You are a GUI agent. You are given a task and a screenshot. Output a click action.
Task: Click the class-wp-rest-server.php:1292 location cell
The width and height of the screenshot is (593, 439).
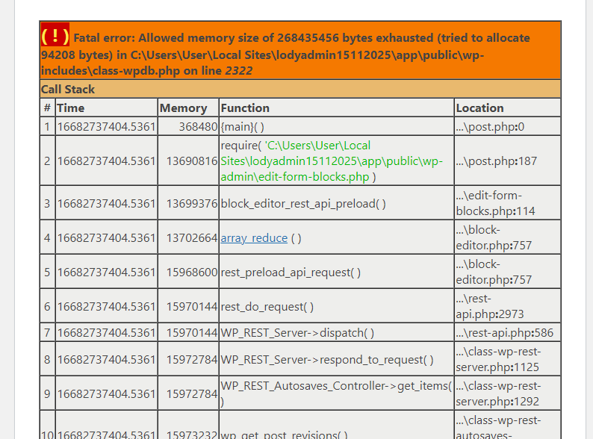(508, 393)
